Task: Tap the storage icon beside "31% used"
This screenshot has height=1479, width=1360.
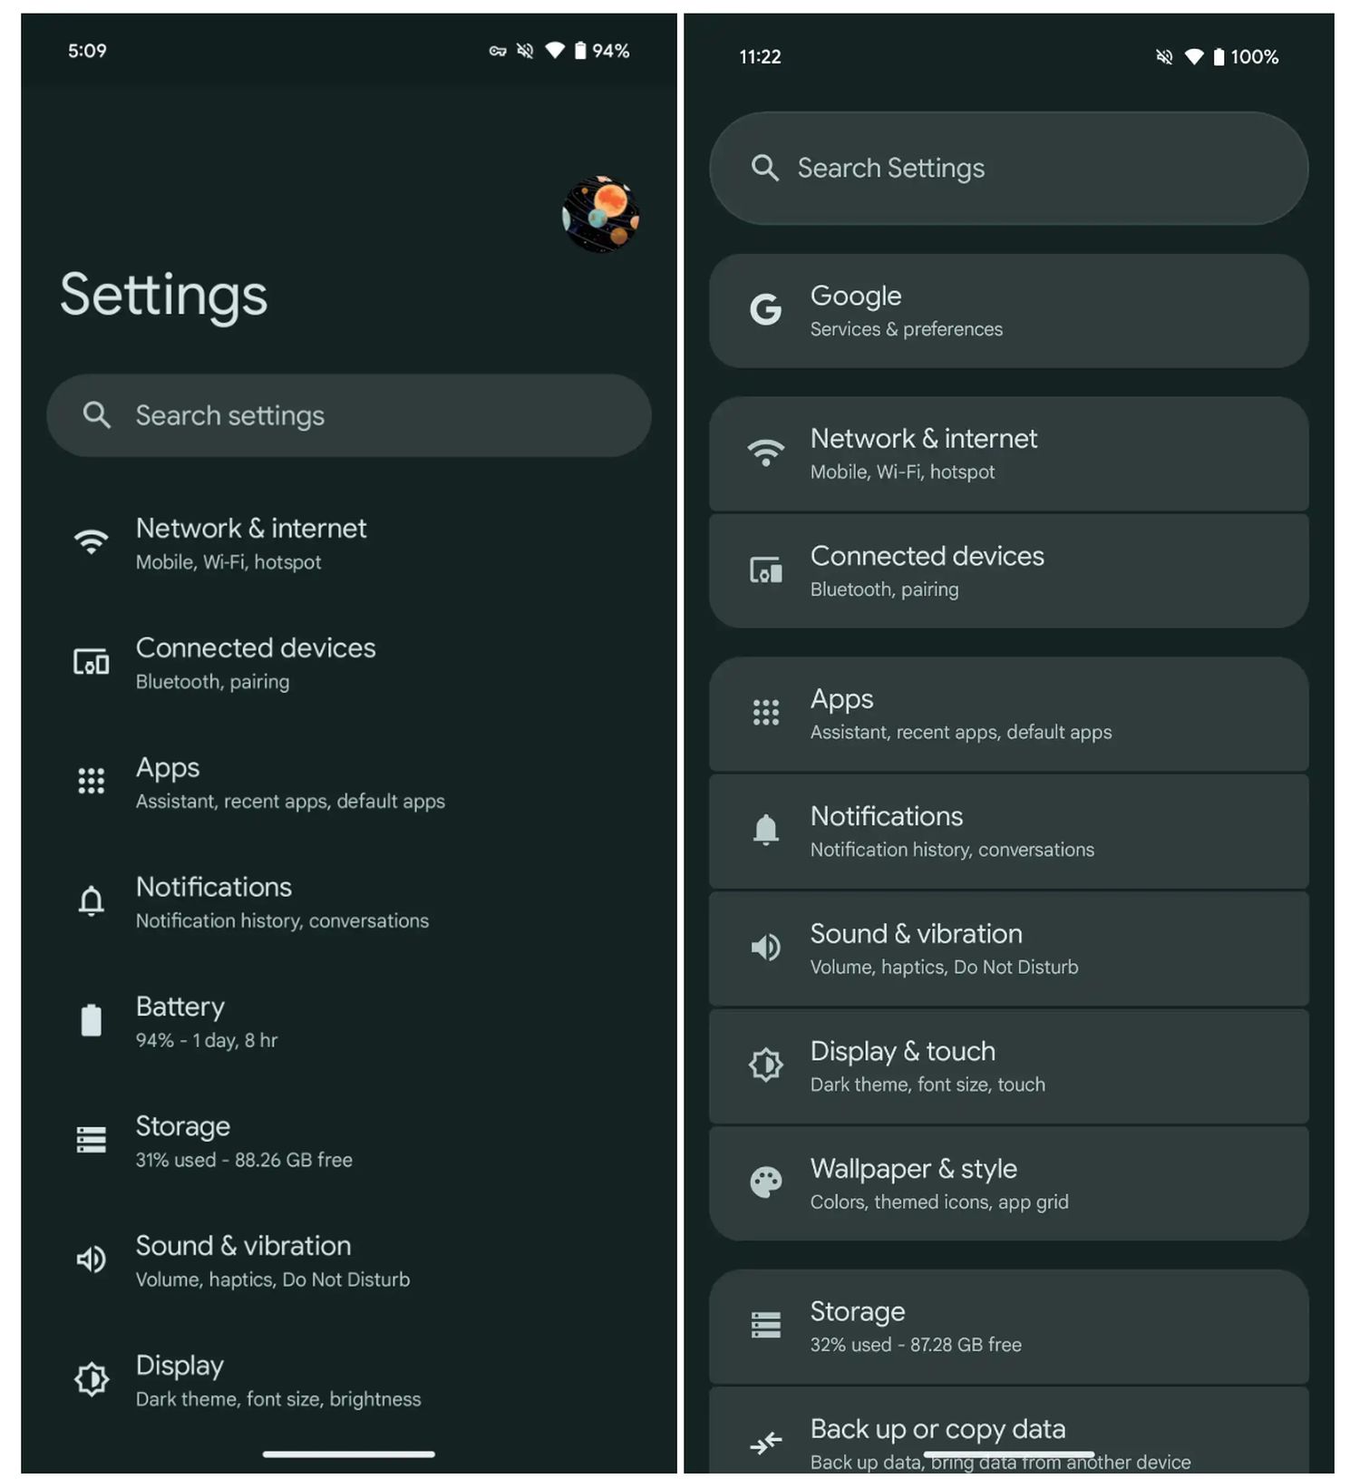Action: pyautogui.click(x=92, y=1140)
